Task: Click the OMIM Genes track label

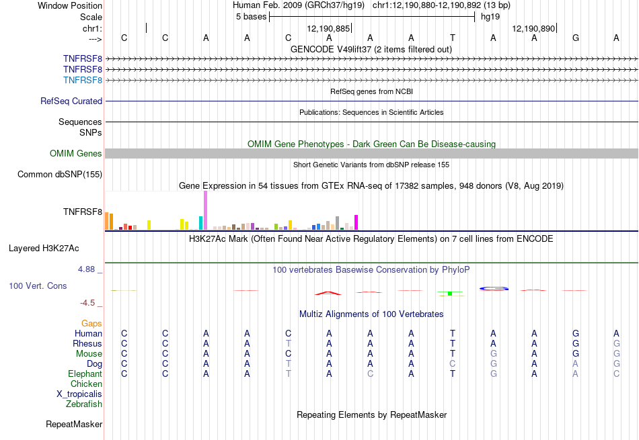Action: click(x=75, y=153)
